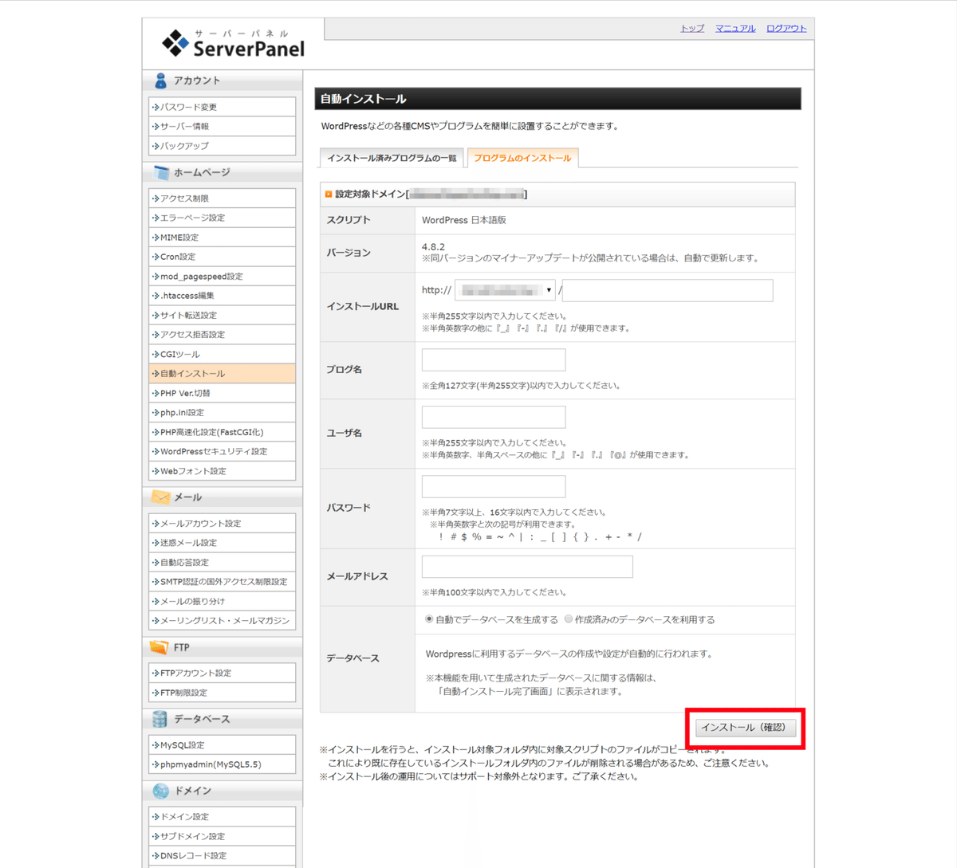Click the ServerPanel logo
957x868 pixels.
[x=233, y=43]
